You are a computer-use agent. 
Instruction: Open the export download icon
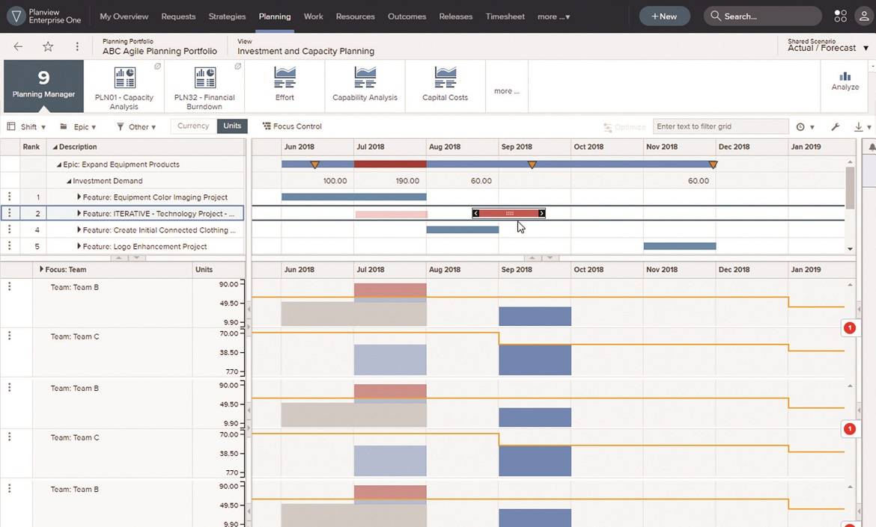pos(858,126)
